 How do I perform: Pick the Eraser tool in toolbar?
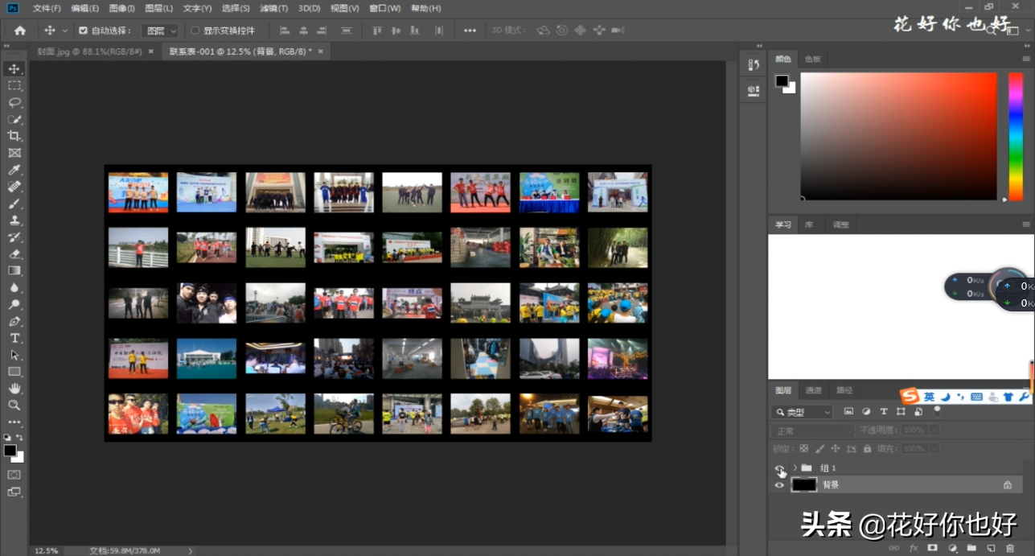click(14, 254)
